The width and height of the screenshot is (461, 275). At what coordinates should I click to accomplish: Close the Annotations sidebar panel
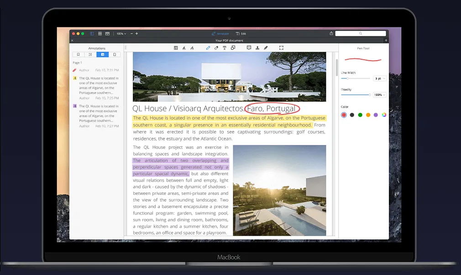tap(72, 40)
